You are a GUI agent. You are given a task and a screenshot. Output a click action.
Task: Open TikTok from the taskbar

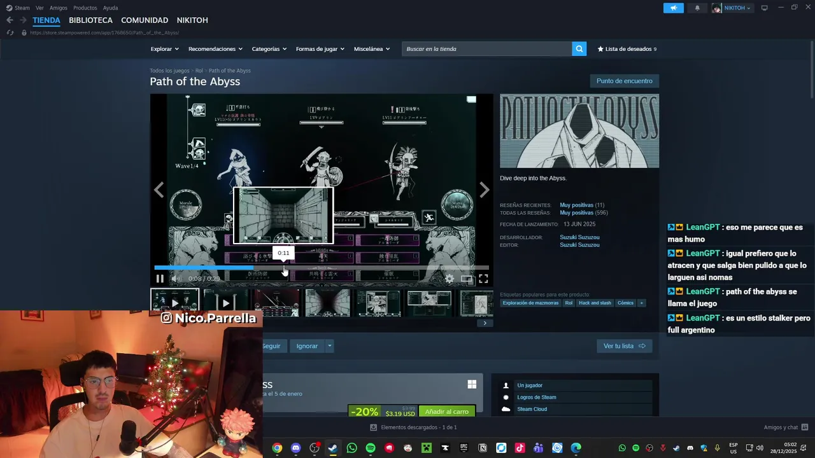pyautogui.click(x=520, y=448)
